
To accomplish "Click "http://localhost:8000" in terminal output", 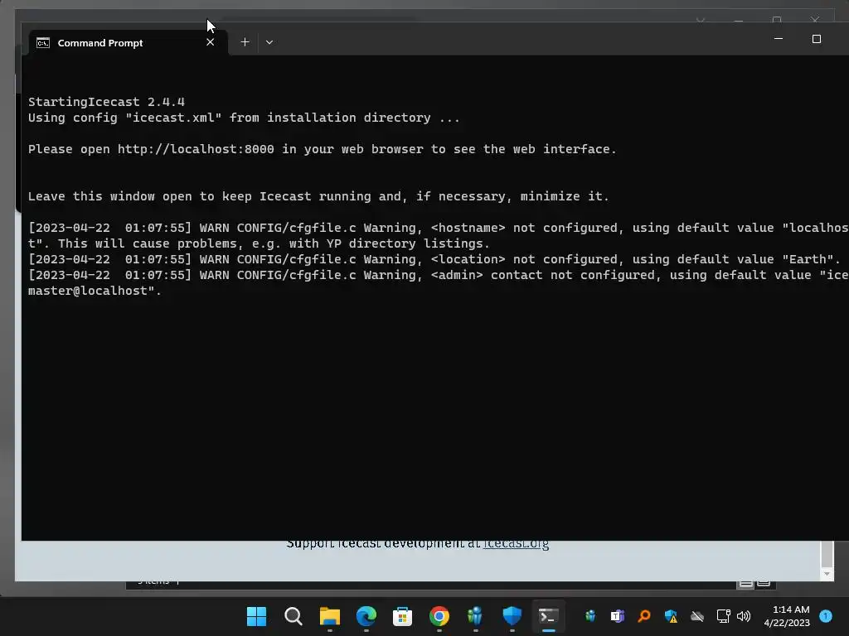I will click(196, 149).
